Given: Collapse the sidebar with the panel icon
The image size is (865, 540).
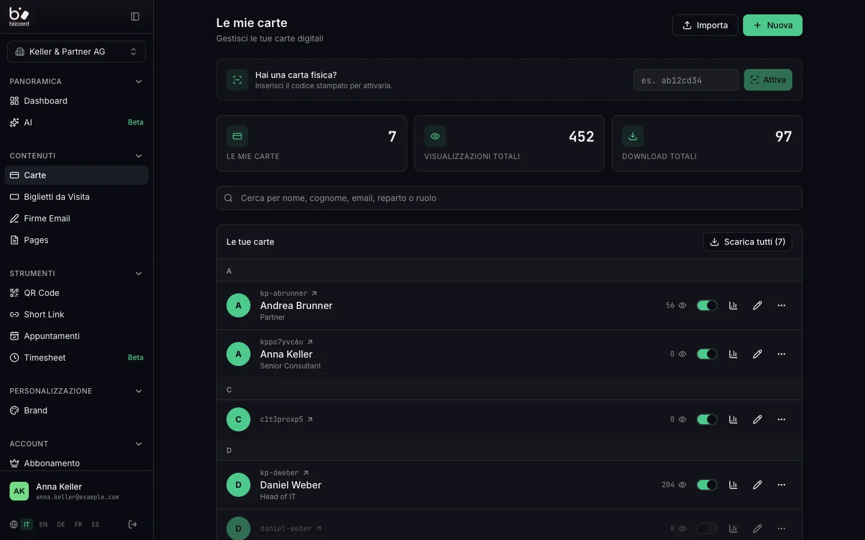Looking at the screenshot, I should [x=135, y=17].
